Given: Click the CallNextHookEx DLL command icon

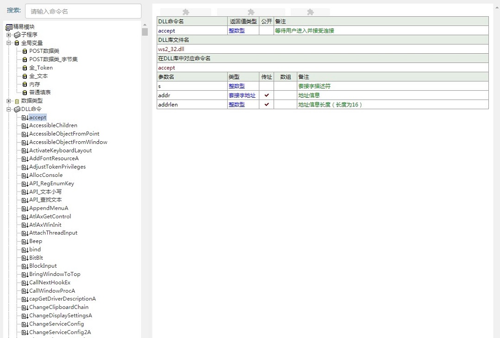Looking at the screenshot, I should click(25, 283).
